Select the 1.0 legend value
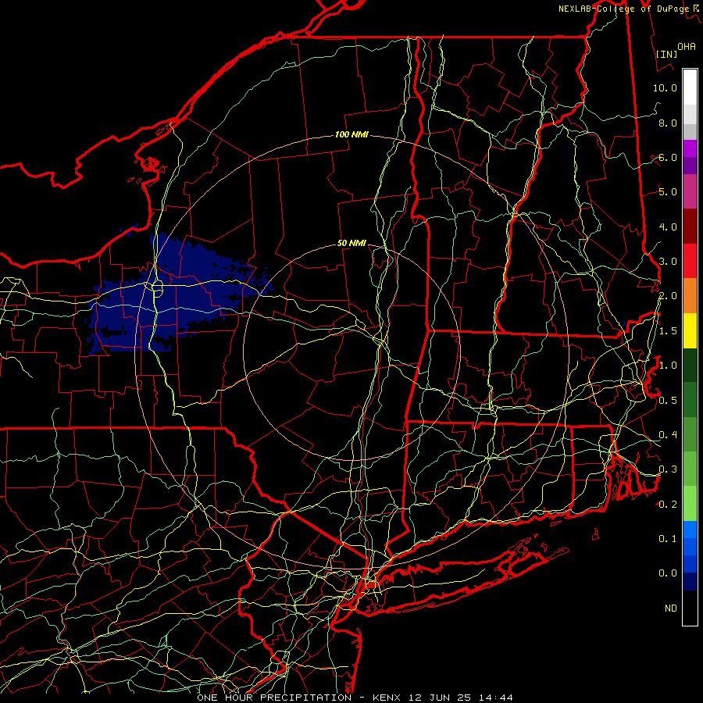This screenshot has height=703, width=703. 668,366
